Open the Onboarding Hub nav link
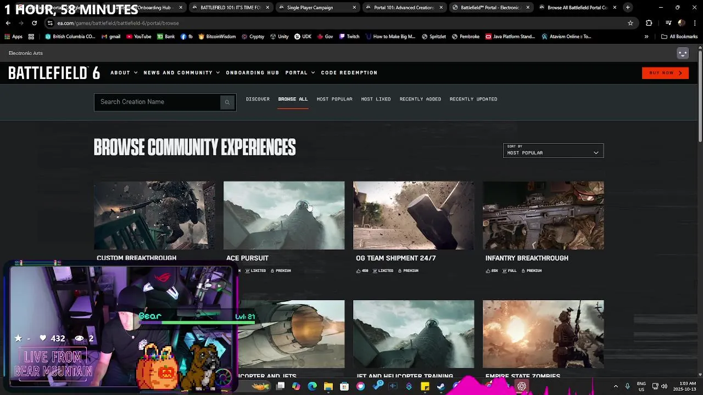 253,73
